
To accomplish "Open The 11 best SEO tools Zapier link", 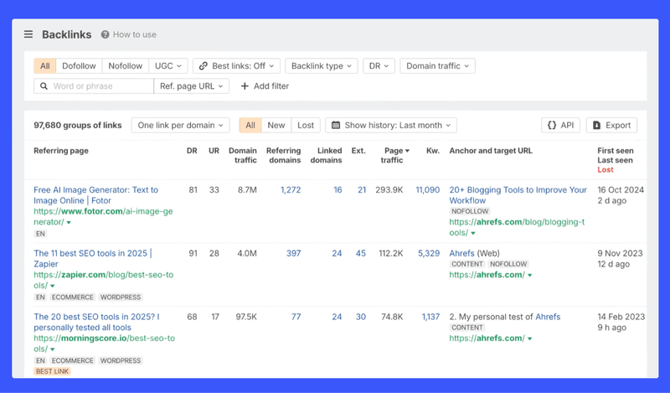I will (x=93, y=258).
